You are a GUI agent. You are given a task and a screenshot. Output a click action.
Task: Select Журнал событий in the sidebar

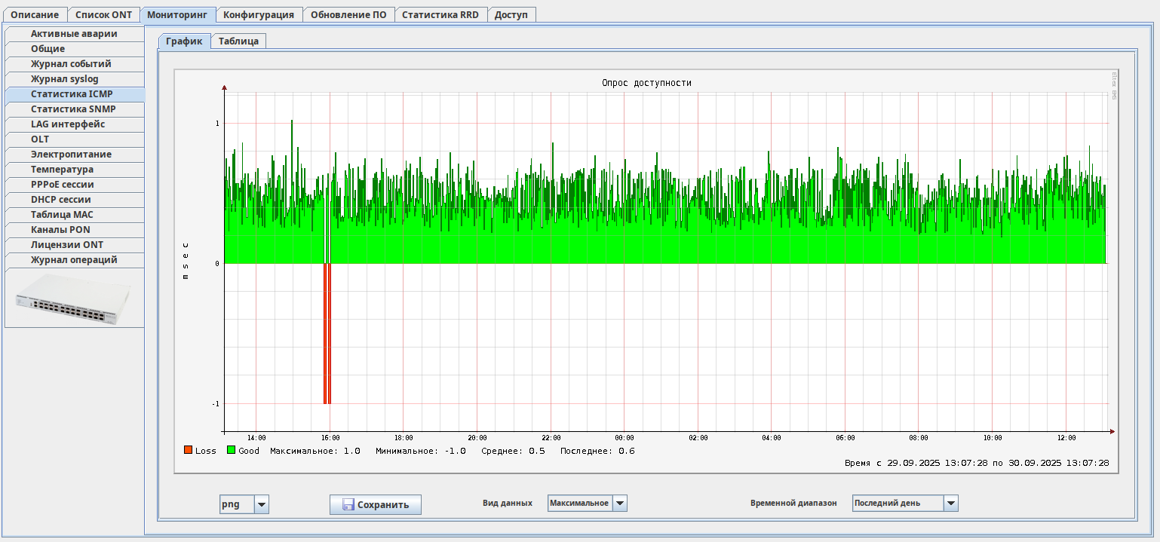pos(71,64)
